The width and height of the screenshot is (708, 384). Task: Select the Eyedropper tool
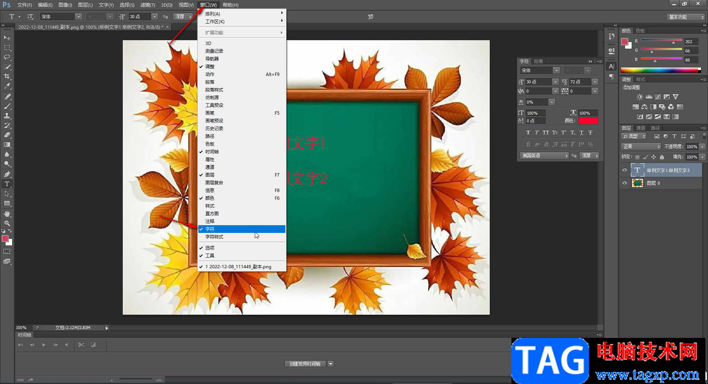(x=7, y=86)
